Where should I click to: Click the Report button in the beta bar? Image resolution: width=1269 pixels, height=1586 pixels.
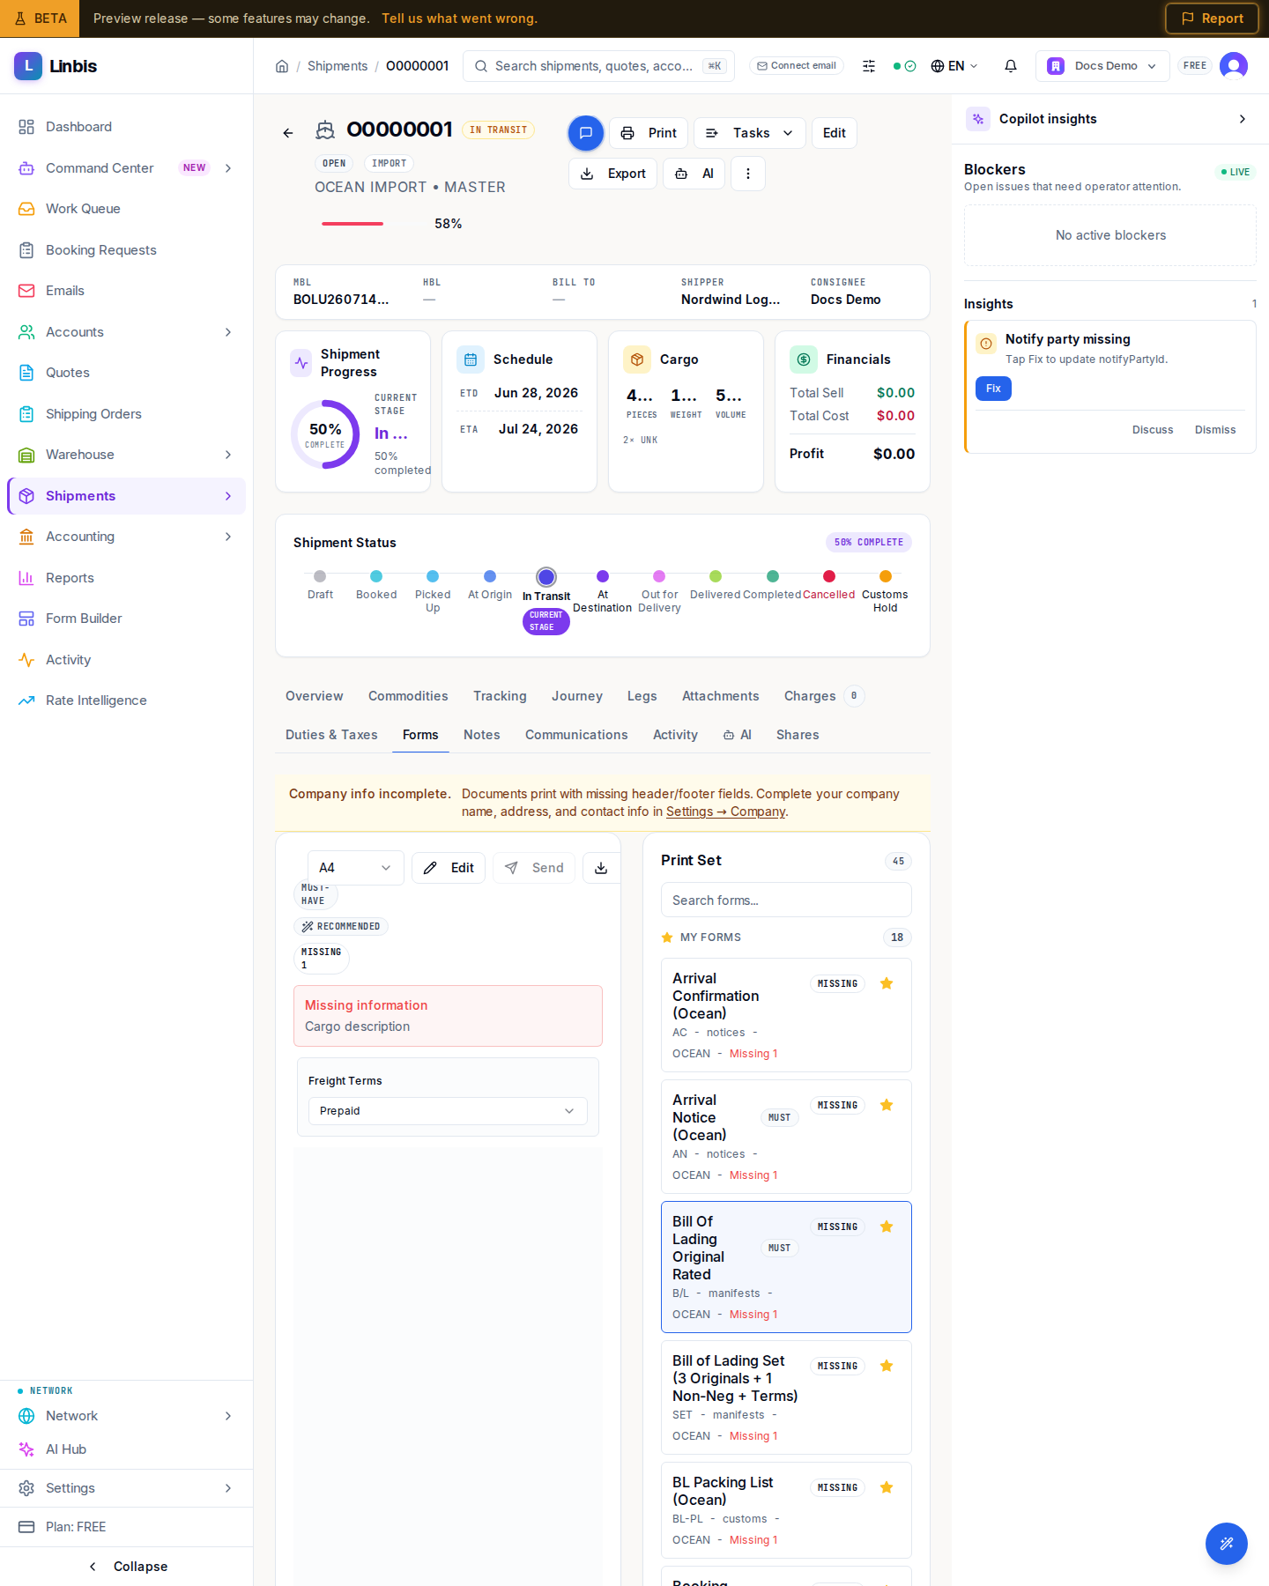click(x=1212, y=19)
